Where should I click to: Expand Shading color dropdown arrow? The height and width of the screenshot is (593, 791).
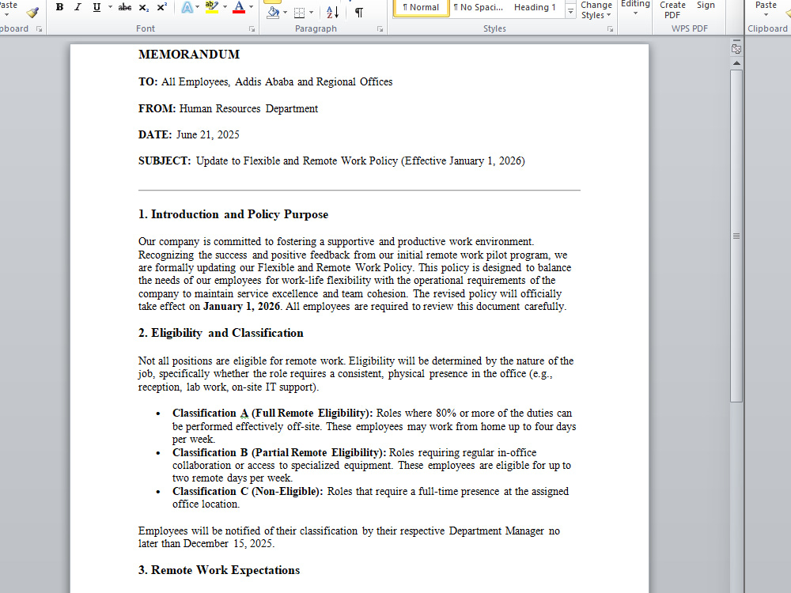click(286, 12)
